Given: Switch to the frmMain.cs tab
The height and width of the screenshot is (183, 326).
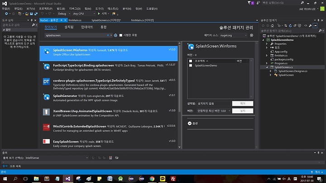Looking at the screenshot, I should (75, 20).
